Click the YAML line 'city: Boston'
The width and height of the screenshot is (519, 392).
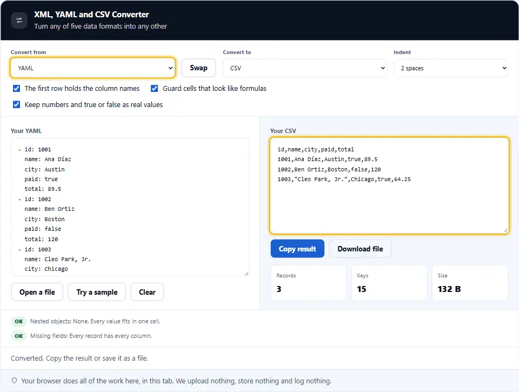coord(44,219)
